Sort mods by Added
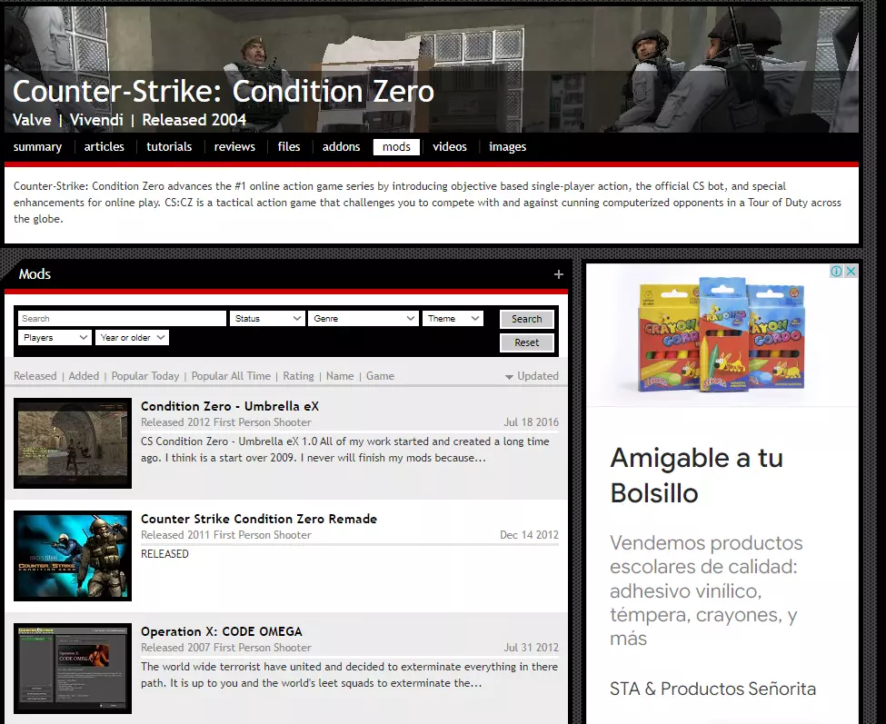The image size is (886, 724). coord(84,376)
